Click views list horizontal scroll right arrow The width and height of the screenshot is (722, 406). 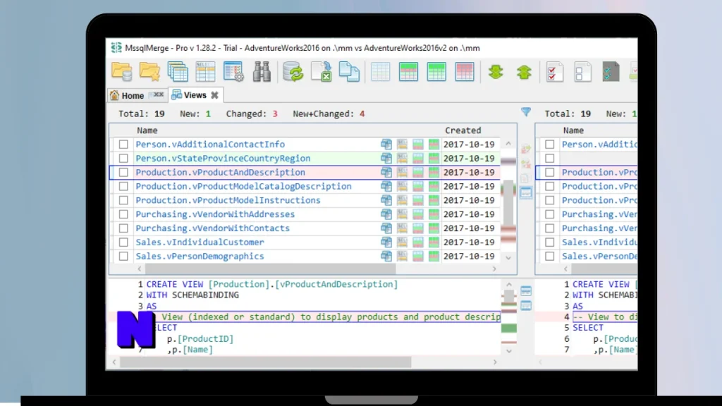494,269
